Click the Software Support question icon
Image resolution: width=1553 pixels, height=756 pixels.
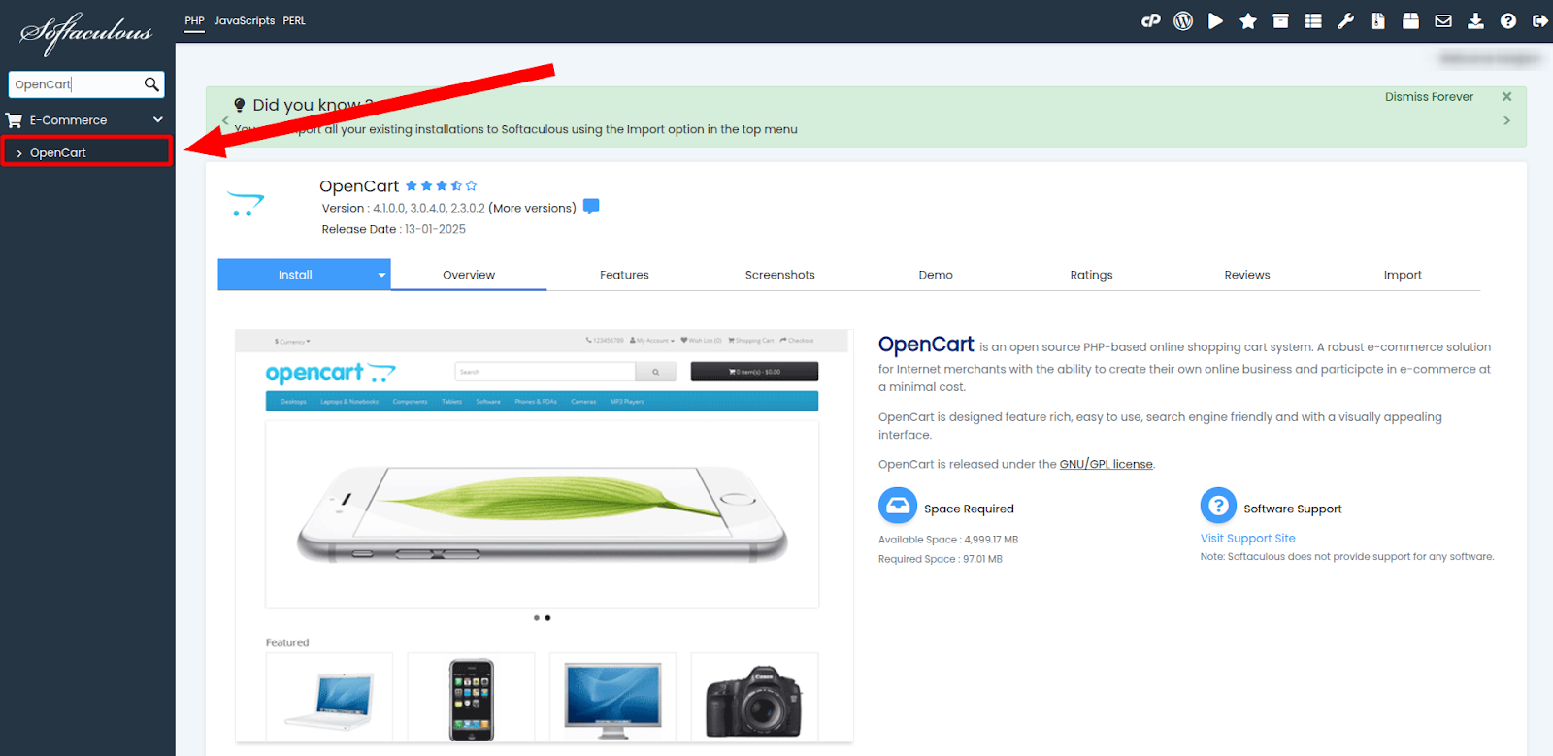(x=1218, y=506)
